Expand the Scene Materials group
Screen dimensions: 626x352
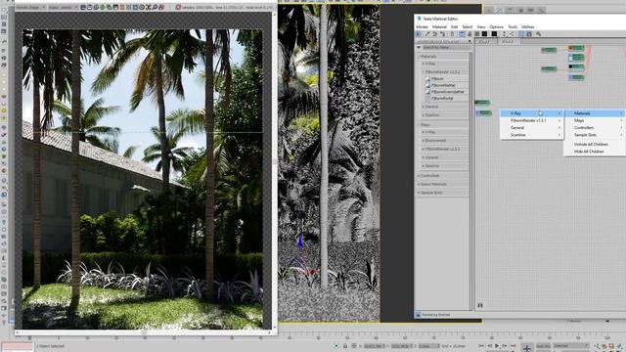(x=442, y=185)
